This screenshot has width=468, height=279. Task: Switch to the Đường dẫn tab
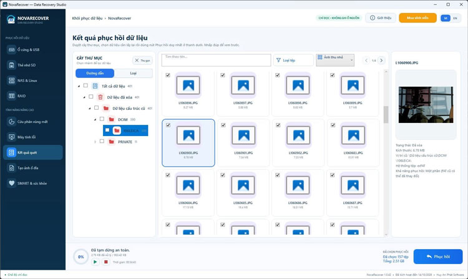tap(95, 73)
